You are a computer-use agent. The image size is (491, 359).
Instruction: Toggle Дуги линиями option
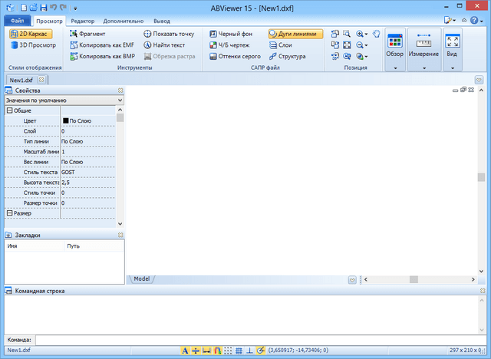coord(296,34)
